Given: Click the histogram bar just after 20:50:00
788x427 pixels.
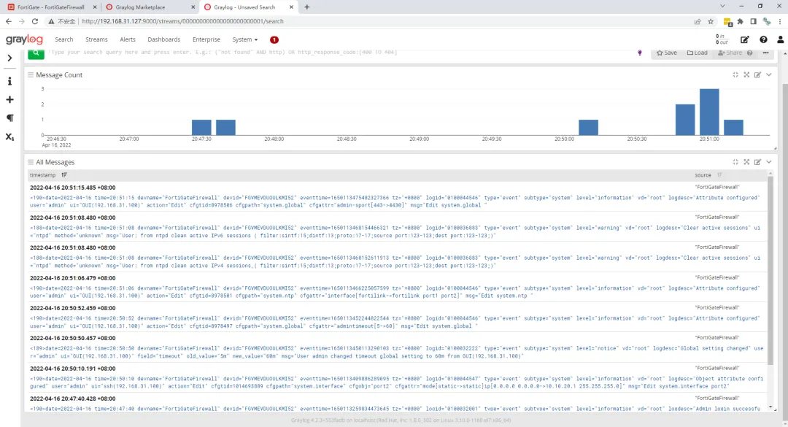Looking at the screenshot, I should (589, 127).
